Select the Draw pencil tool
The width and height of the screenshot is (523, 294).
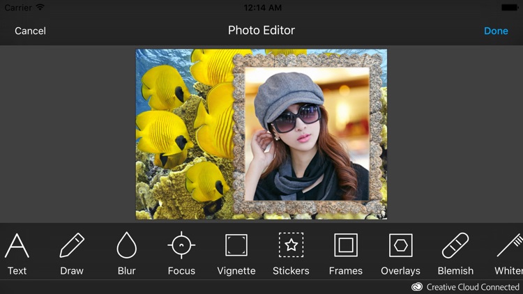pyautogui.click(x=72, y=246)
